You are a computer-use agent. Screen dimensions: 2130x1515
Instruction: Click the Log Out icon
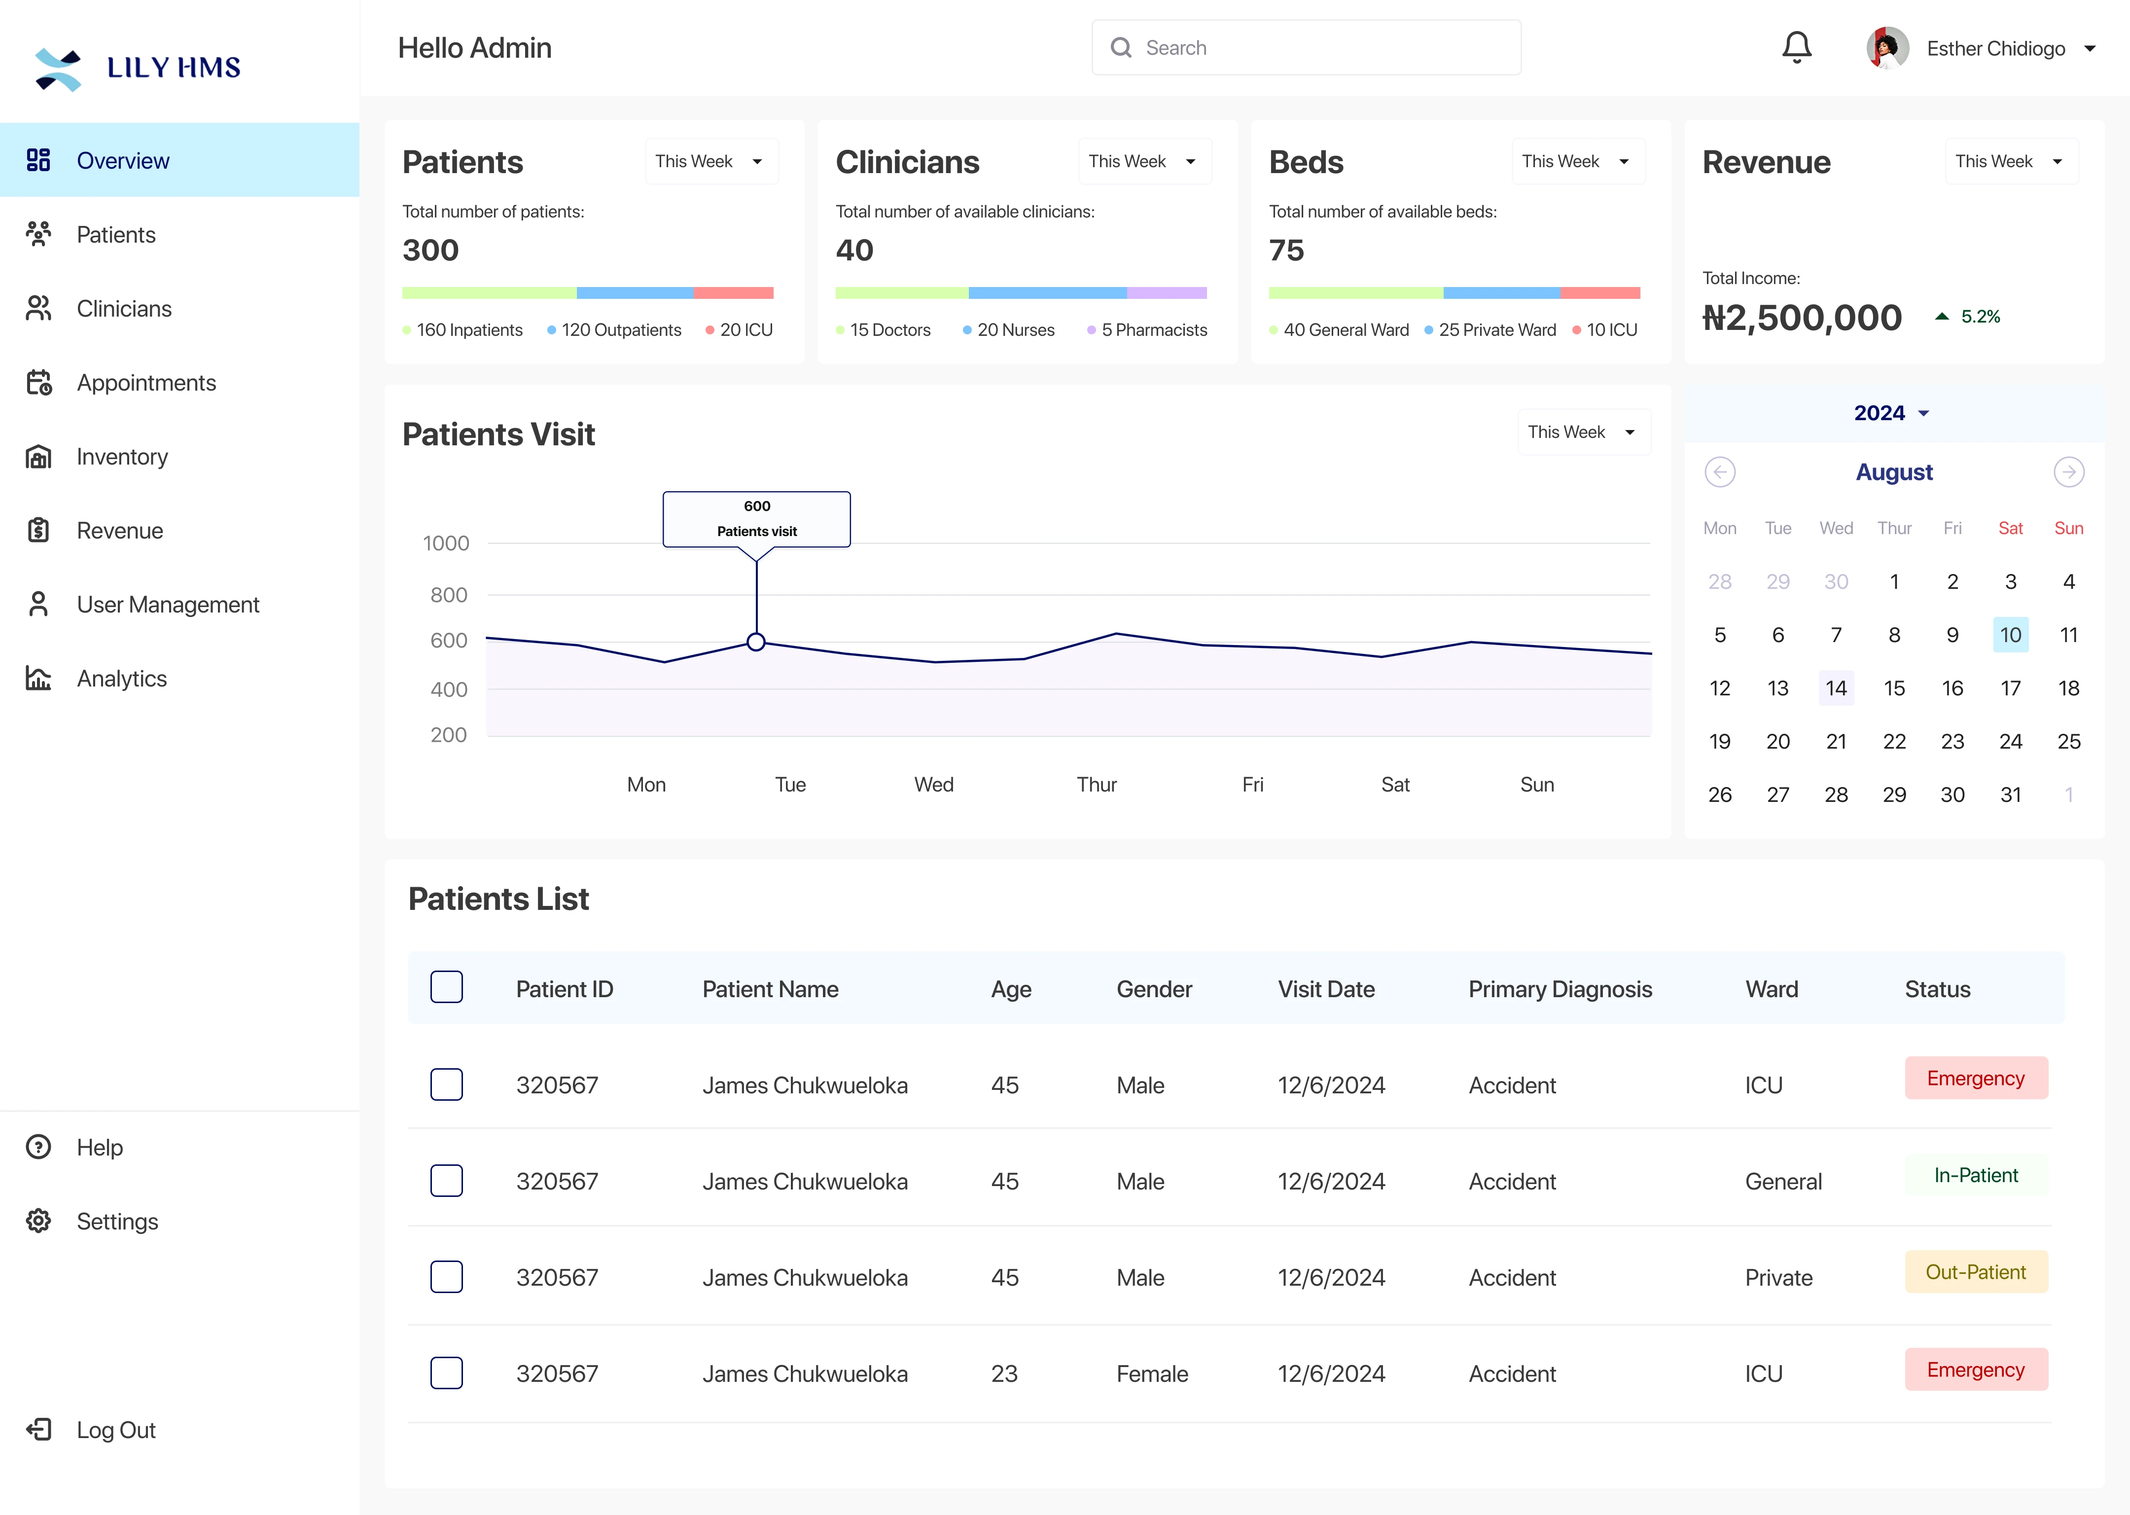point(38,1429)
